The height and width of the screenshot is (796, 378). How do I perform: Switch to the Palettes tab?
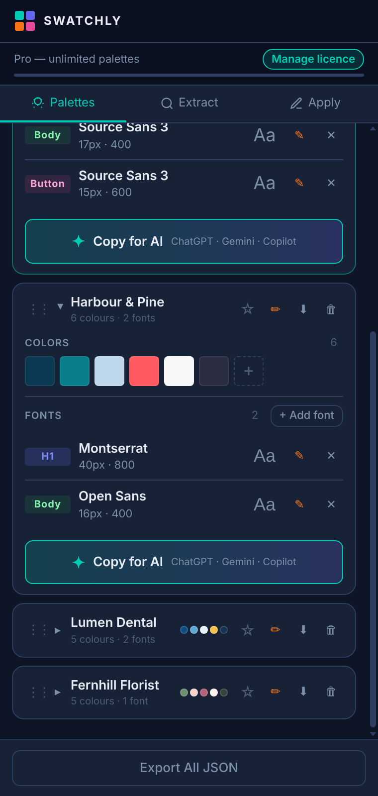point(63,102)
